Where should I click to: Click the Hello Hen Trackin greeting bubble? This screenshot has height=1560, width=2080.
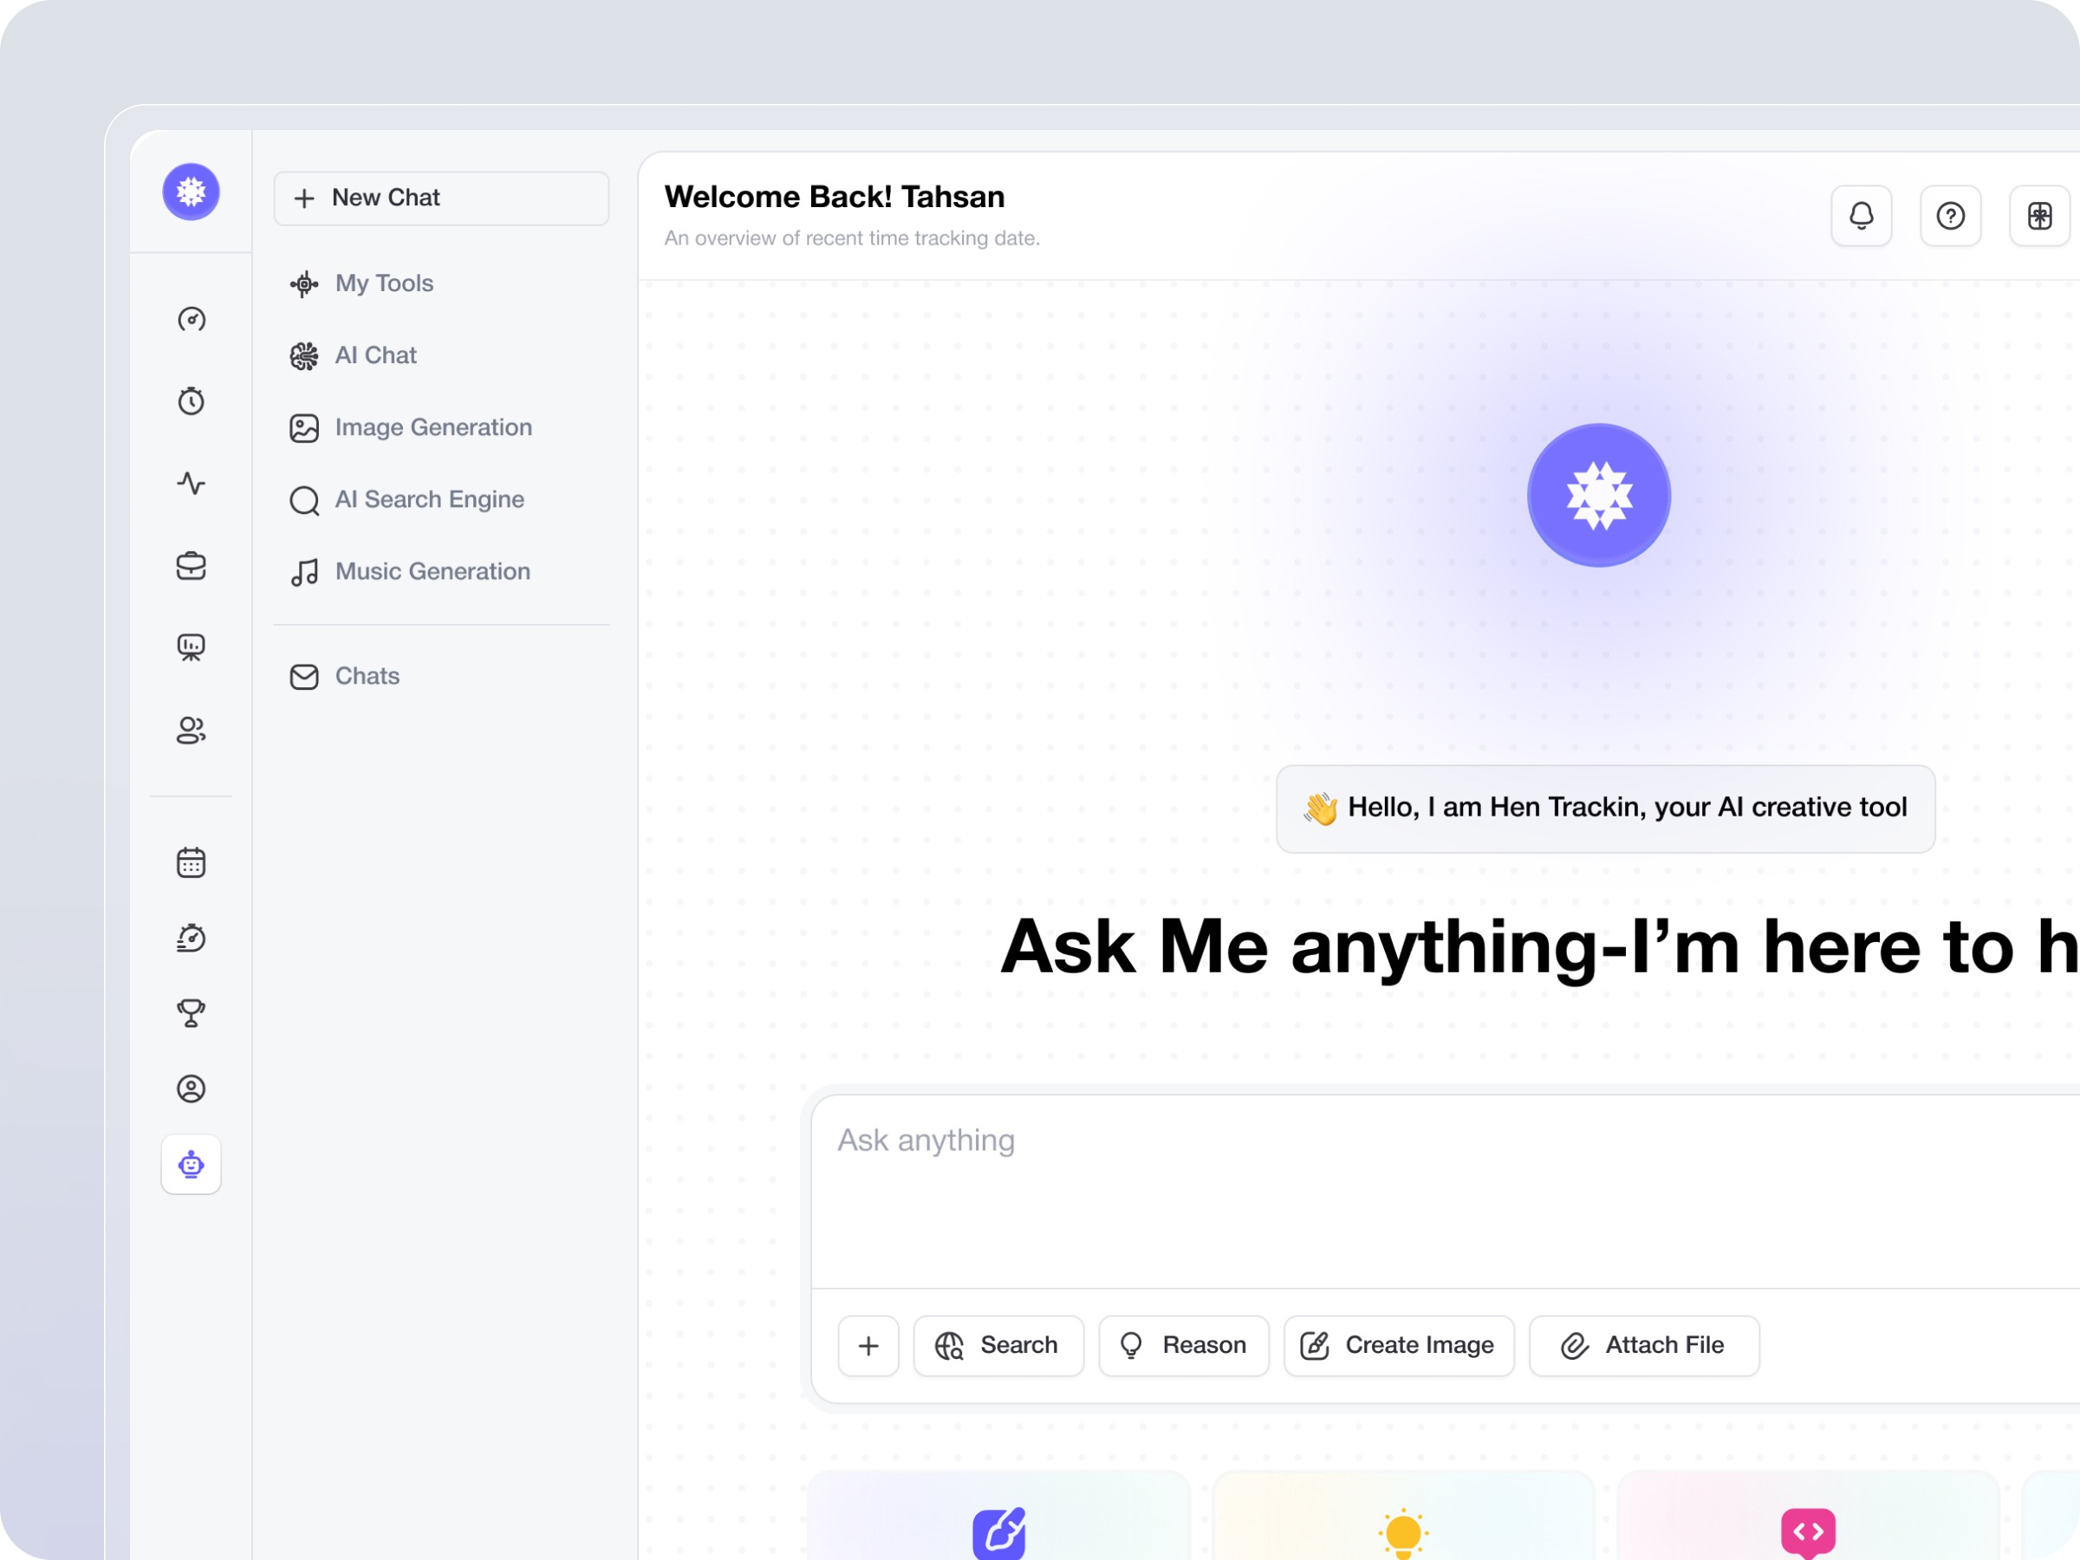click(x=1605, y=809)
